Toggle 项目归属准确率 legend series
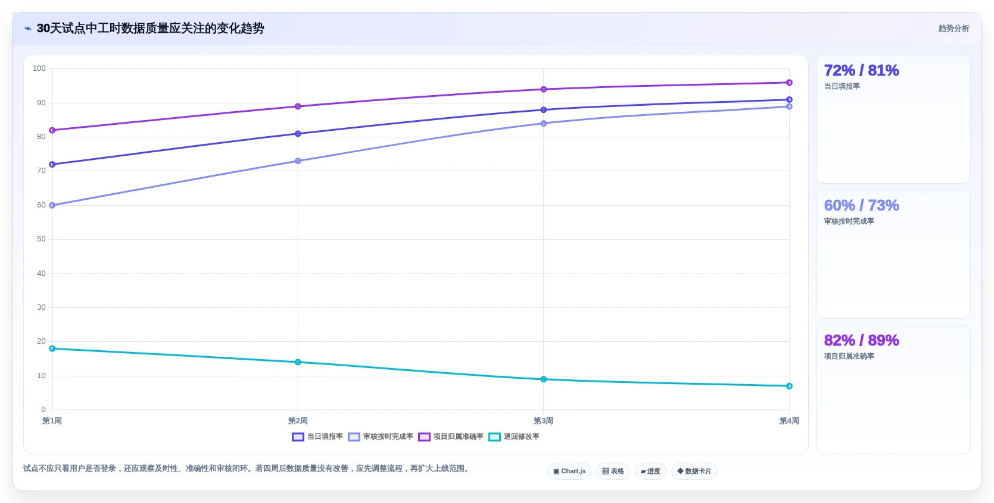The height and width of the screenshot is (503, 994). pos(451,436)
